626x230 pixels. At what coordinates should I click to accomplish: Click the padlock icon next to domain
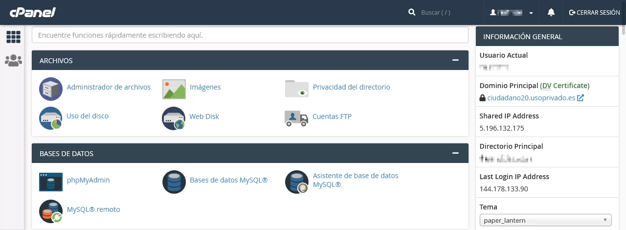482,98
